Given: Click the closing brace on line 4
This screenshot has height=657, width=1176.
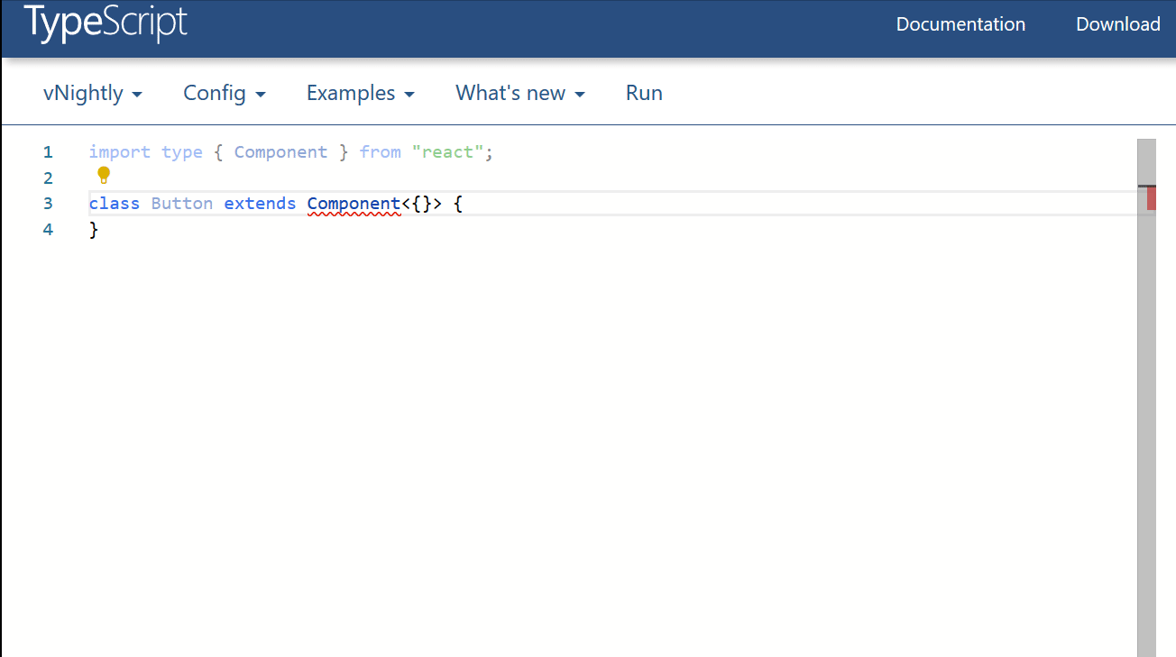Looking at the screenshot, I should pos(94,230).
